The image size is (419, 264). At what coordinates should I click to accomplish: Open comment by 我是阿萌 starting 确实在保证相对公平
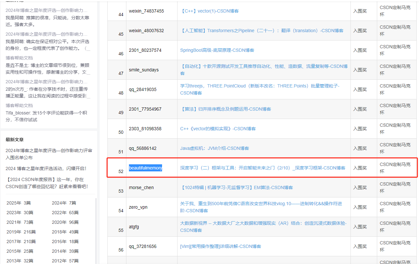coord(48,45)
